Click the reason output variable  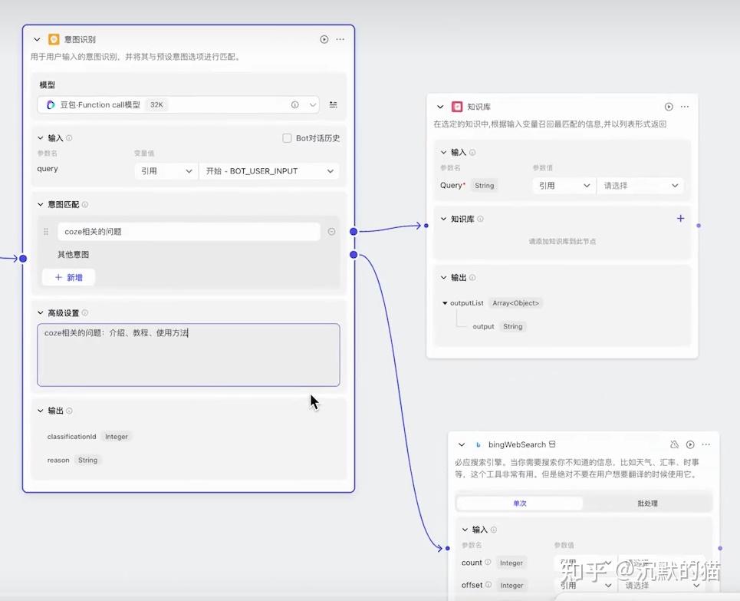[x=58, y=461]
